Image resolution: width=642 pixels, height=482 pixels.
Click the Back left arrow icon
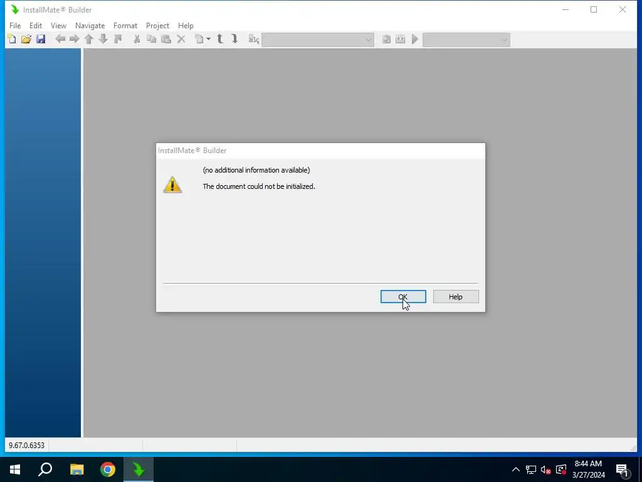tap(60, 40)
